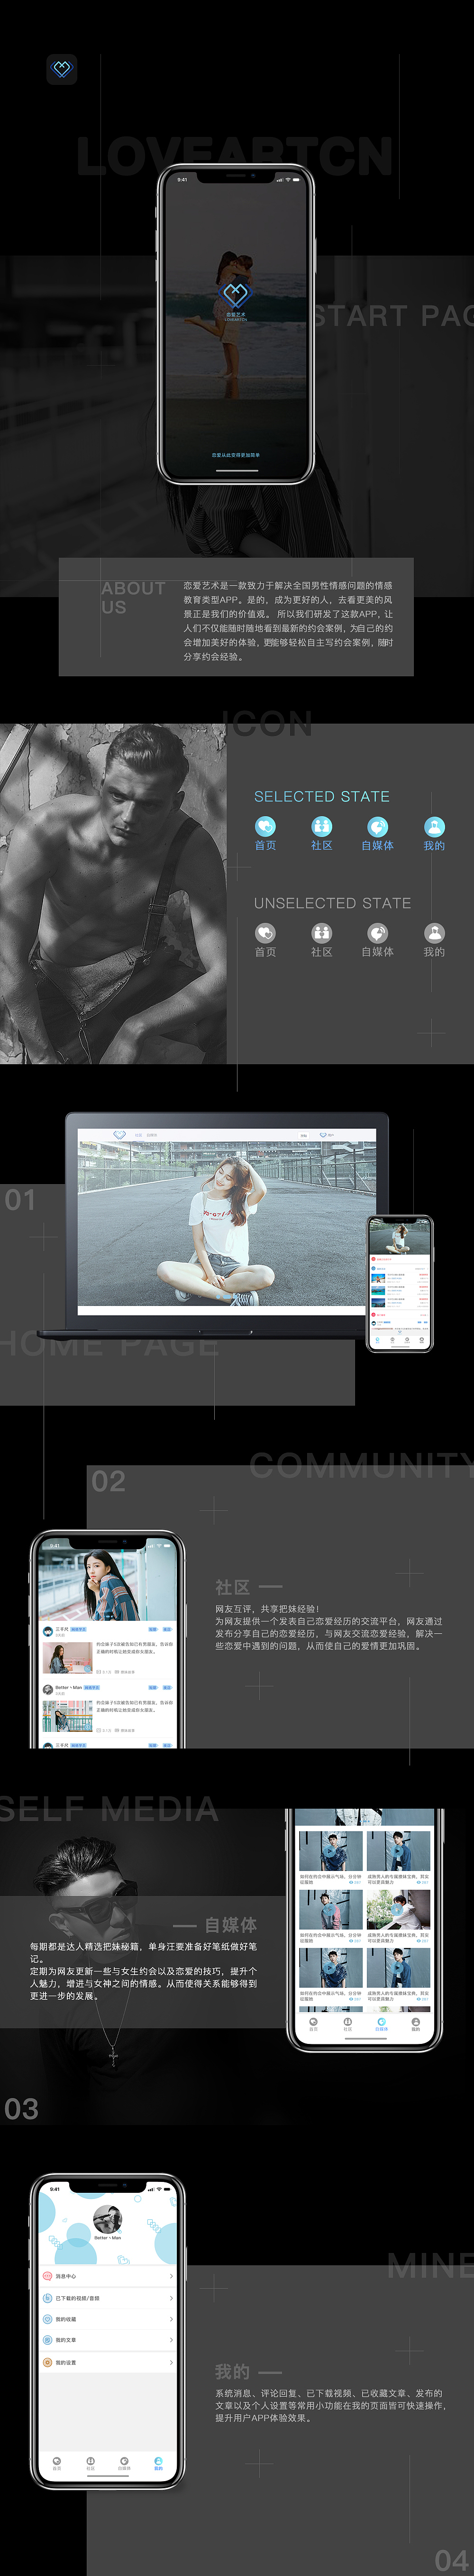Viewport: 474px width, 2576px height.
Task: Open 首页 tab in Mine page phone
Action: pos(57,2463)
